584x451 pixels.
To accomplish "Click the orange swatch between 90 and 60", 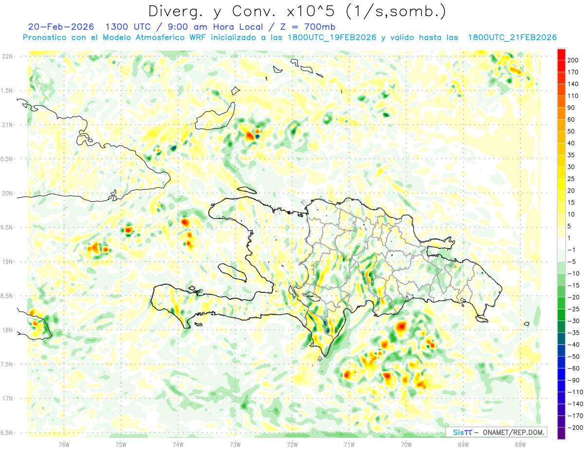I will click(x=561, y=114).
